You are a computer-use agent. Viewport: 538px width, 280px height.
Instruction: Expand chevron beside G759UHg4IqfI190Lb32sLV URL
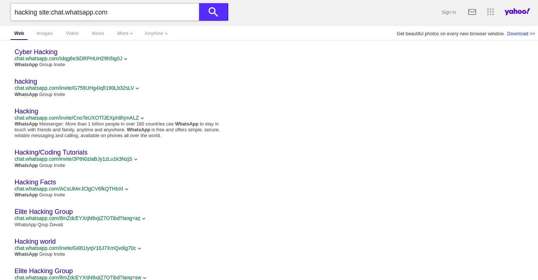[x=137, y=89]
